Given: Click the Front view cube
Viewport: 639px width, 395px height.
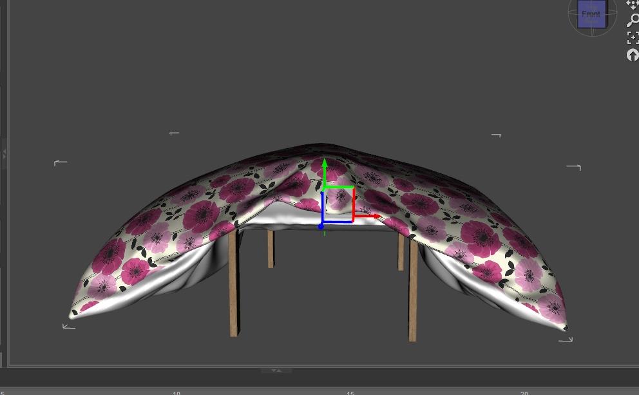Looking at the screenshot, I should (x=592, y=15).
